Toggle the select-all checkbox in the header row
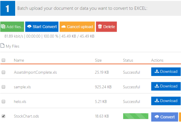The image size is (181, 127). click(x=4, y=60)
